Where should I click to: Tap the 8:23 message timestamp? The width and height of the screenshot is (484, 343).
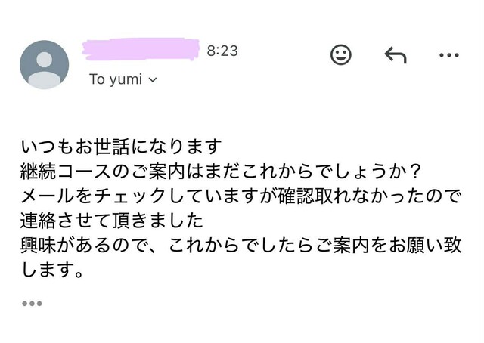(x=222, y=51)
